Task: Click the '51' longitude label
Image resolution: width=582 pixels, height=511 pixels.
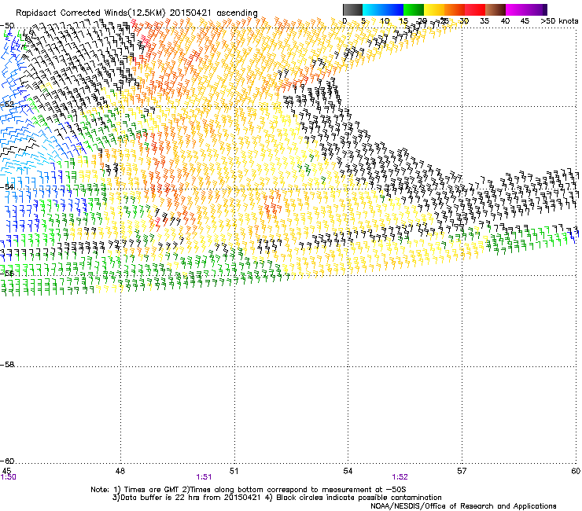Action: 234,471
